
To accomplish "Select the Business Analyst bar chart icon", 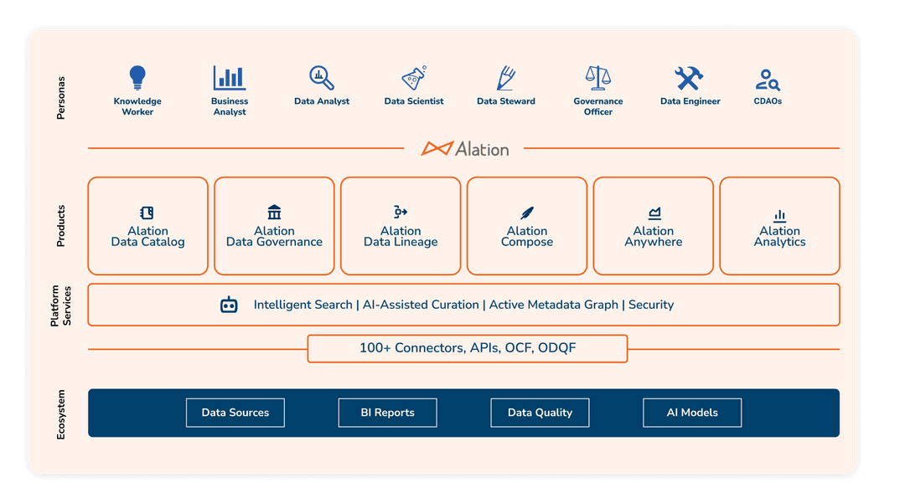I will pyautogui.click(x=230, y=79).
